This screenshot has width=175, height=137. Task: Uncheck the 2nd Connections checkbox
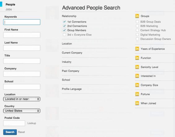[x=64, y=26]
